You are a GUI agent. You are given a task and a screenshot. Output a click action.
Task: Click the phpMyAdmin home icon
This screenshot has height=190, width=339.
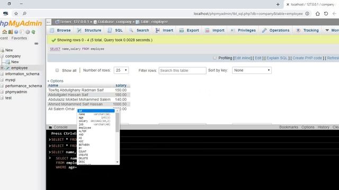point(5,32)
